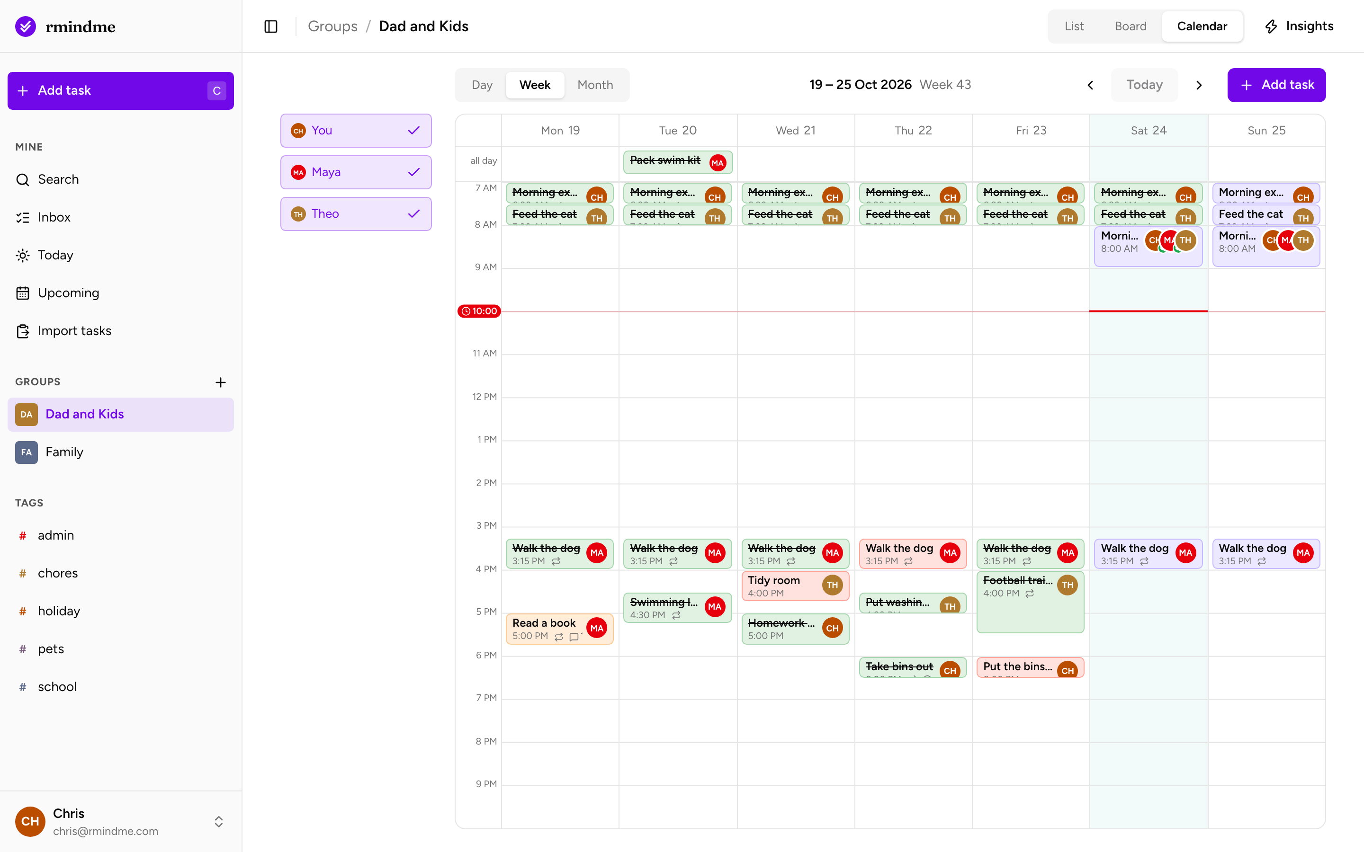Switch calendar to Day view
Image resolution: width=1364 pixels, height=852 pixels.
482,85
